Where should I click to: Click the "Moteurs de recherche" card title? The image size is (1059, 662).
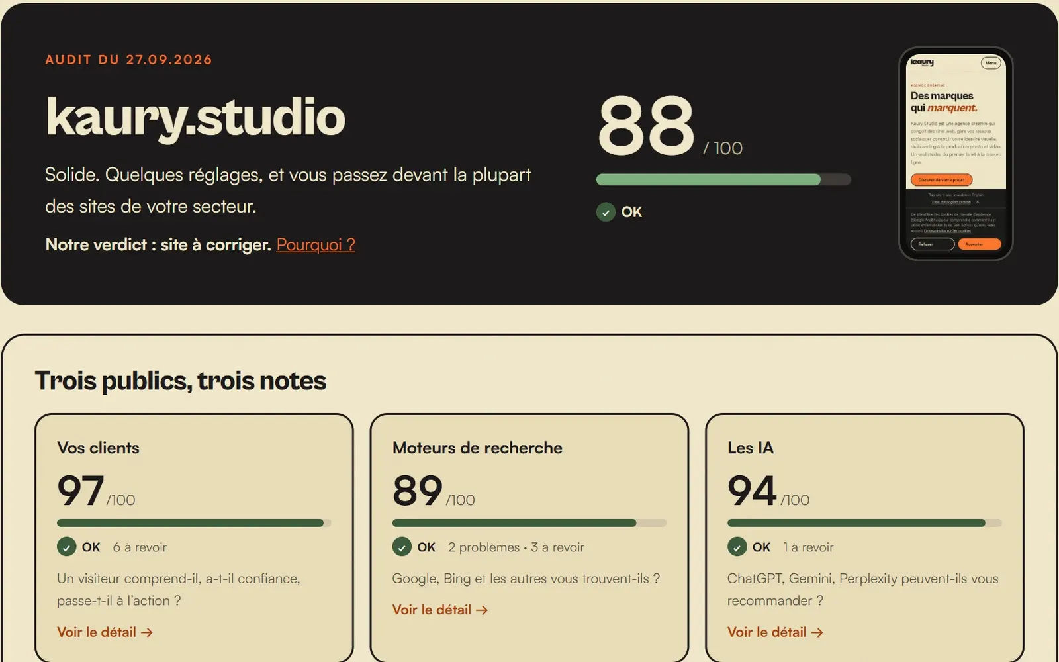coord(477,448)
